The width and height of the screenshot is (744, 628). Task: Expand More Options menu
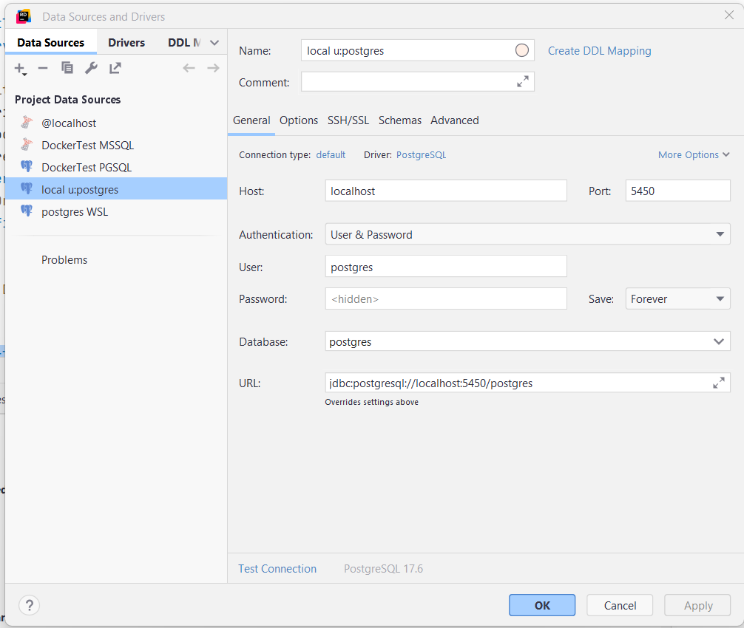(x=693, y=155)
